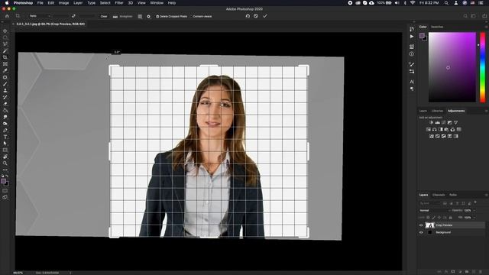Click the foreground color swatch in Color panel
The image size is (489, 275).
pos(422,36)
